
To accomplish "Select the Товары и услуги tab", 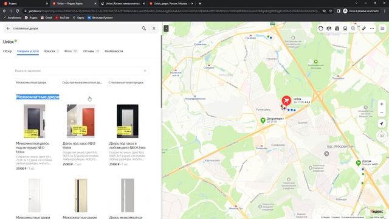I will [x=28, y=51].
